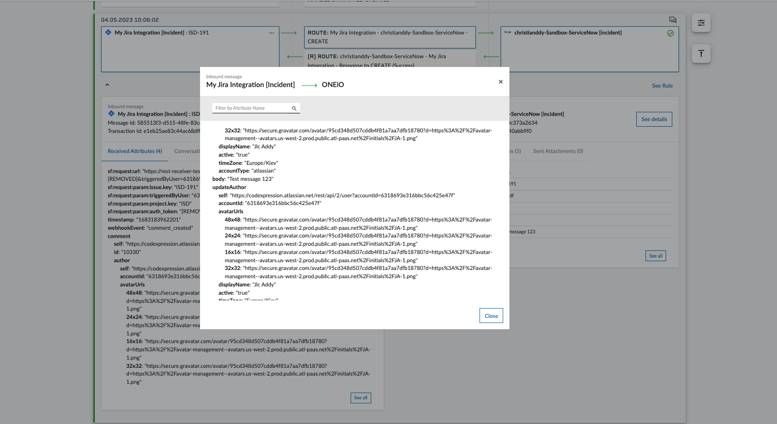Screen dimensions: 777x424
Task: Close the Inbound message dialog with X
Action: pyautogui.click(x=500, y=82)
